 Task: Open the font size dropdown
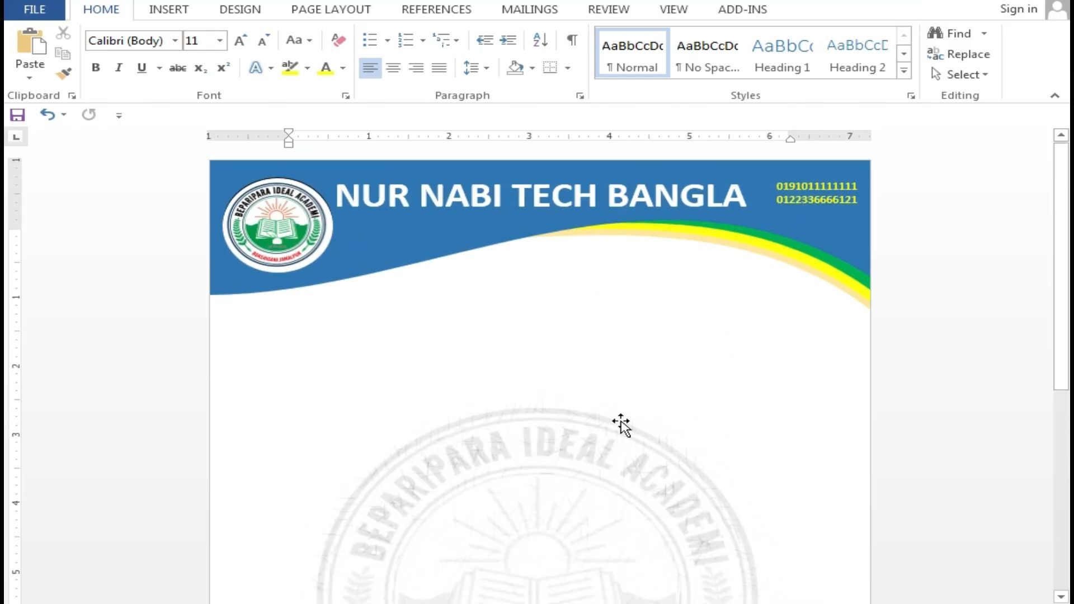[220, 40]
